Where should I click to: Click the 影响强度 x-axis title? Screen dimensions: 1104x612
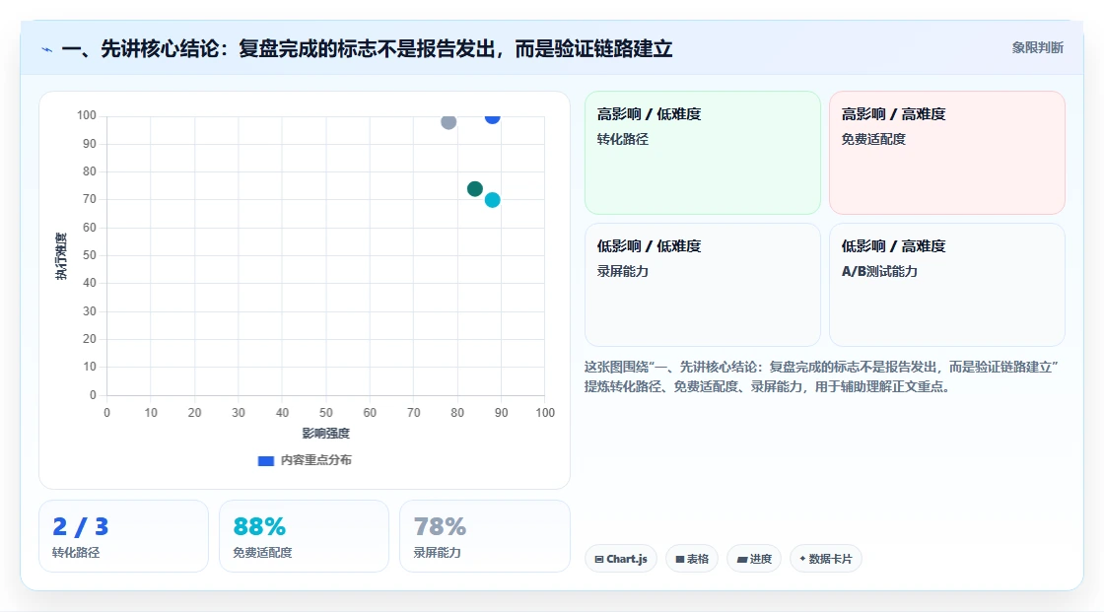(x=326, y=433)
